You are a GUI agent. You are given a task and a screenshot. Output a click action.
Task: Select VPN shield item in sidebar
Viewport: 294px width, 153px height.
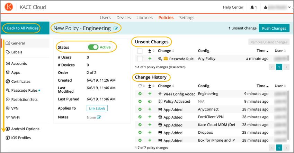coord(15,109)
